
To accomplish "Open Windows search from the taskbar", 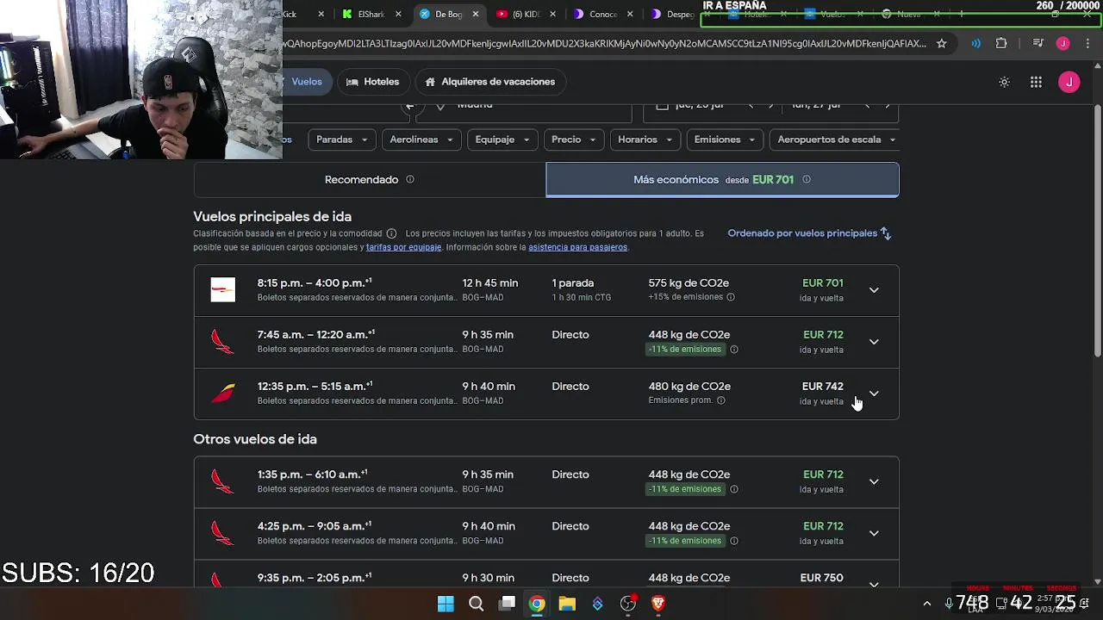I will click(x=476, y=604).
